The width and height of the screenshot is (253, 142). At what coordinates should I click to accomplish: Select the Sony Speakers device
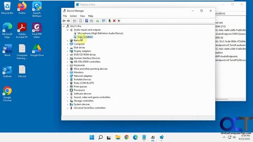85,37
